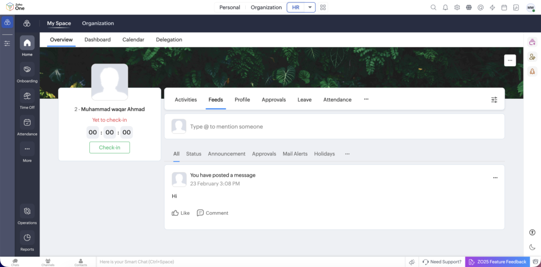The image size is (541, 267).
Task: Open the Time Off module icon
Action: (27, 96)
